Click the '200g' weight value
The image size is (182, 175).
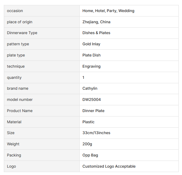pyautogui.click(x=87, y=144)
